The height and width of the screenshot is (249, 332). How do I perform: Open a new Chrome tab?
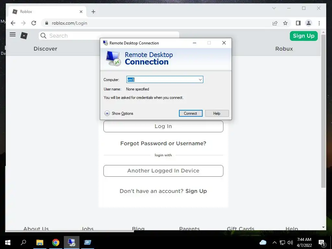[93, 12]
